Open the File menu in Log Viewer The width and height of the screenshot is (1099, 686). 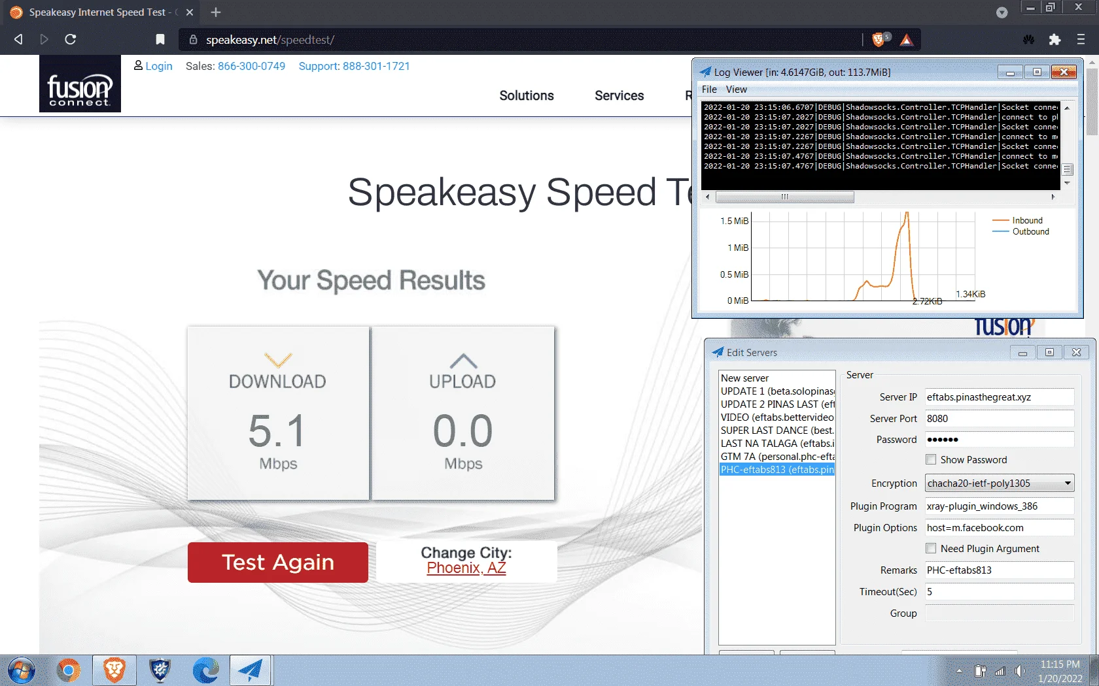pyautogui.click(x=709, y=90)
